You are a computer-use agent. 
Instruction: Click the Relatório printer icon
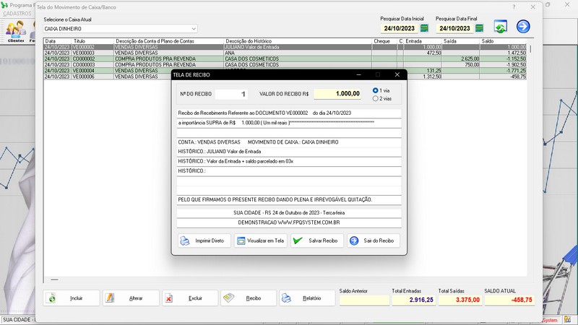[286, 298]
